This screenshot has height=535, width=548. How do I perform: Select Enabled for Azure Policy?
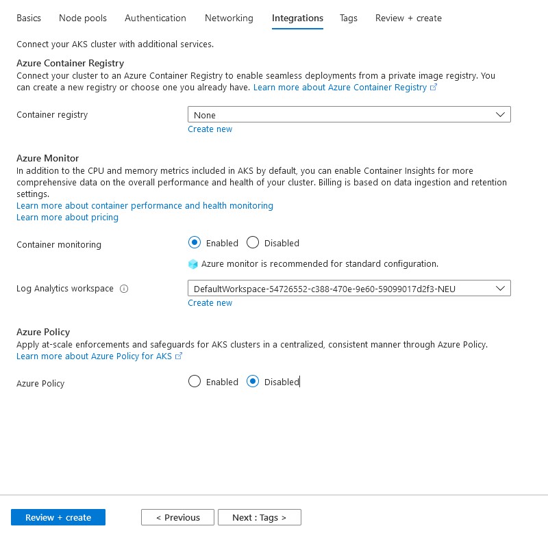pyautogui.click(x=195, y=382)
